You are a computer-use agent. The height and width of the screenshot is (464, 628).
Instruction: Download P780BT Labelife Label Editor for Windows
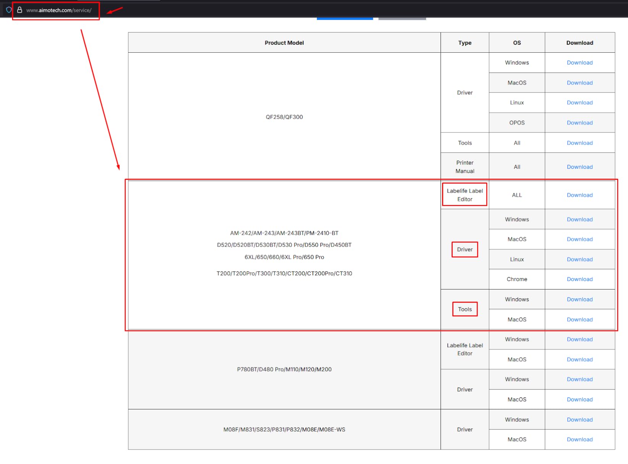579,340
